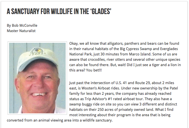Click the opening word 'Okay,' of the article
The image size is (189, 128).
74,44
